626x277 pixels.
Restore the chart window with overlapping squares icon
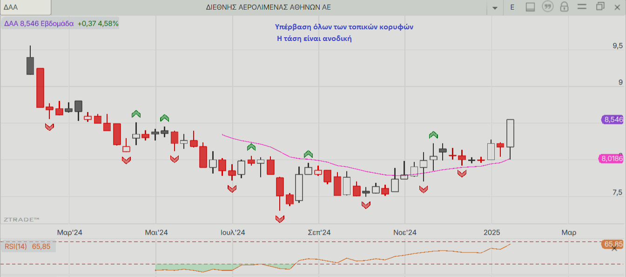[x=600, y=7]
